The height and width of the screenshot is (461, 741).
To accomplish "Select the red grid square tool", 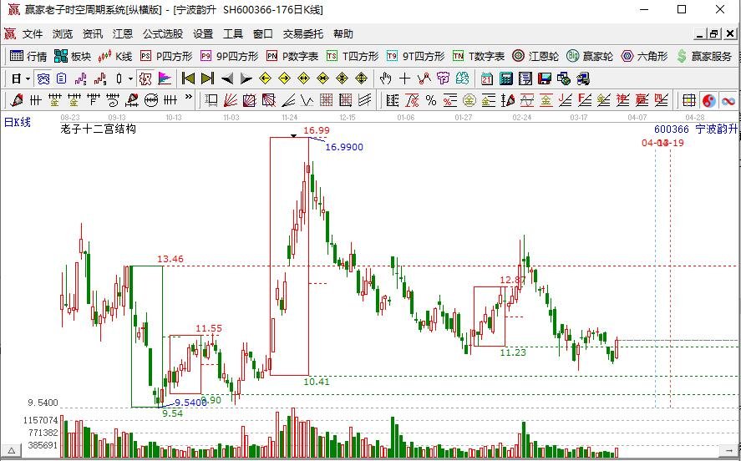I will click(327, 100).
